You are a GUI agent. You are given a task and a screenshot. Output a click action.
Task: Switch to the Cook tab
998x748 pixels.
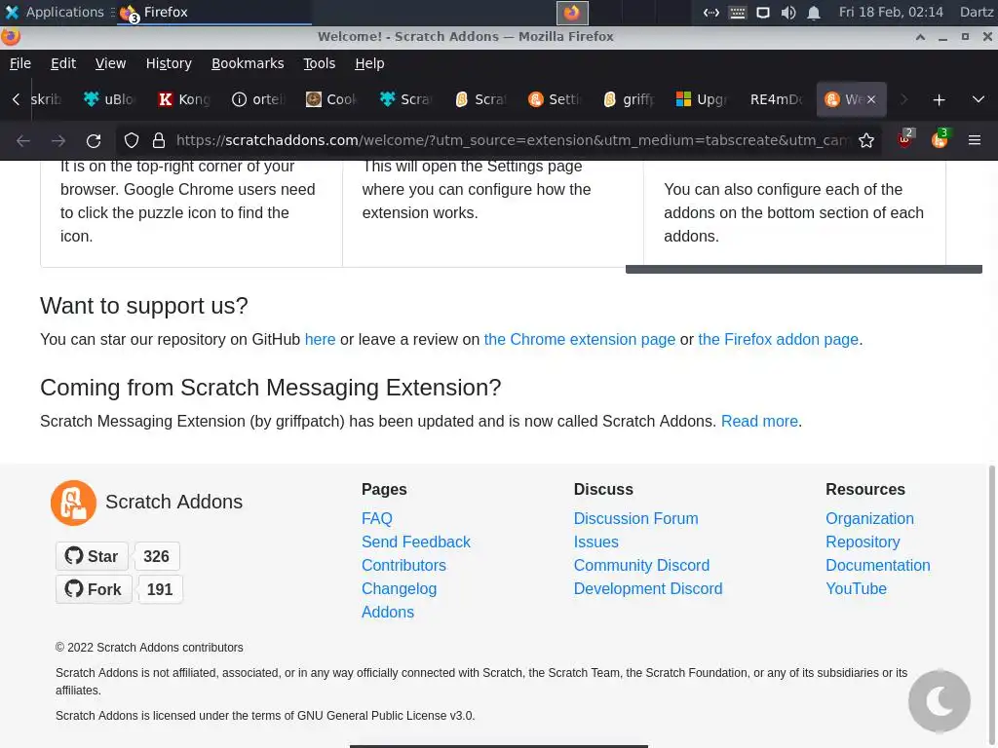click(331, 99)
